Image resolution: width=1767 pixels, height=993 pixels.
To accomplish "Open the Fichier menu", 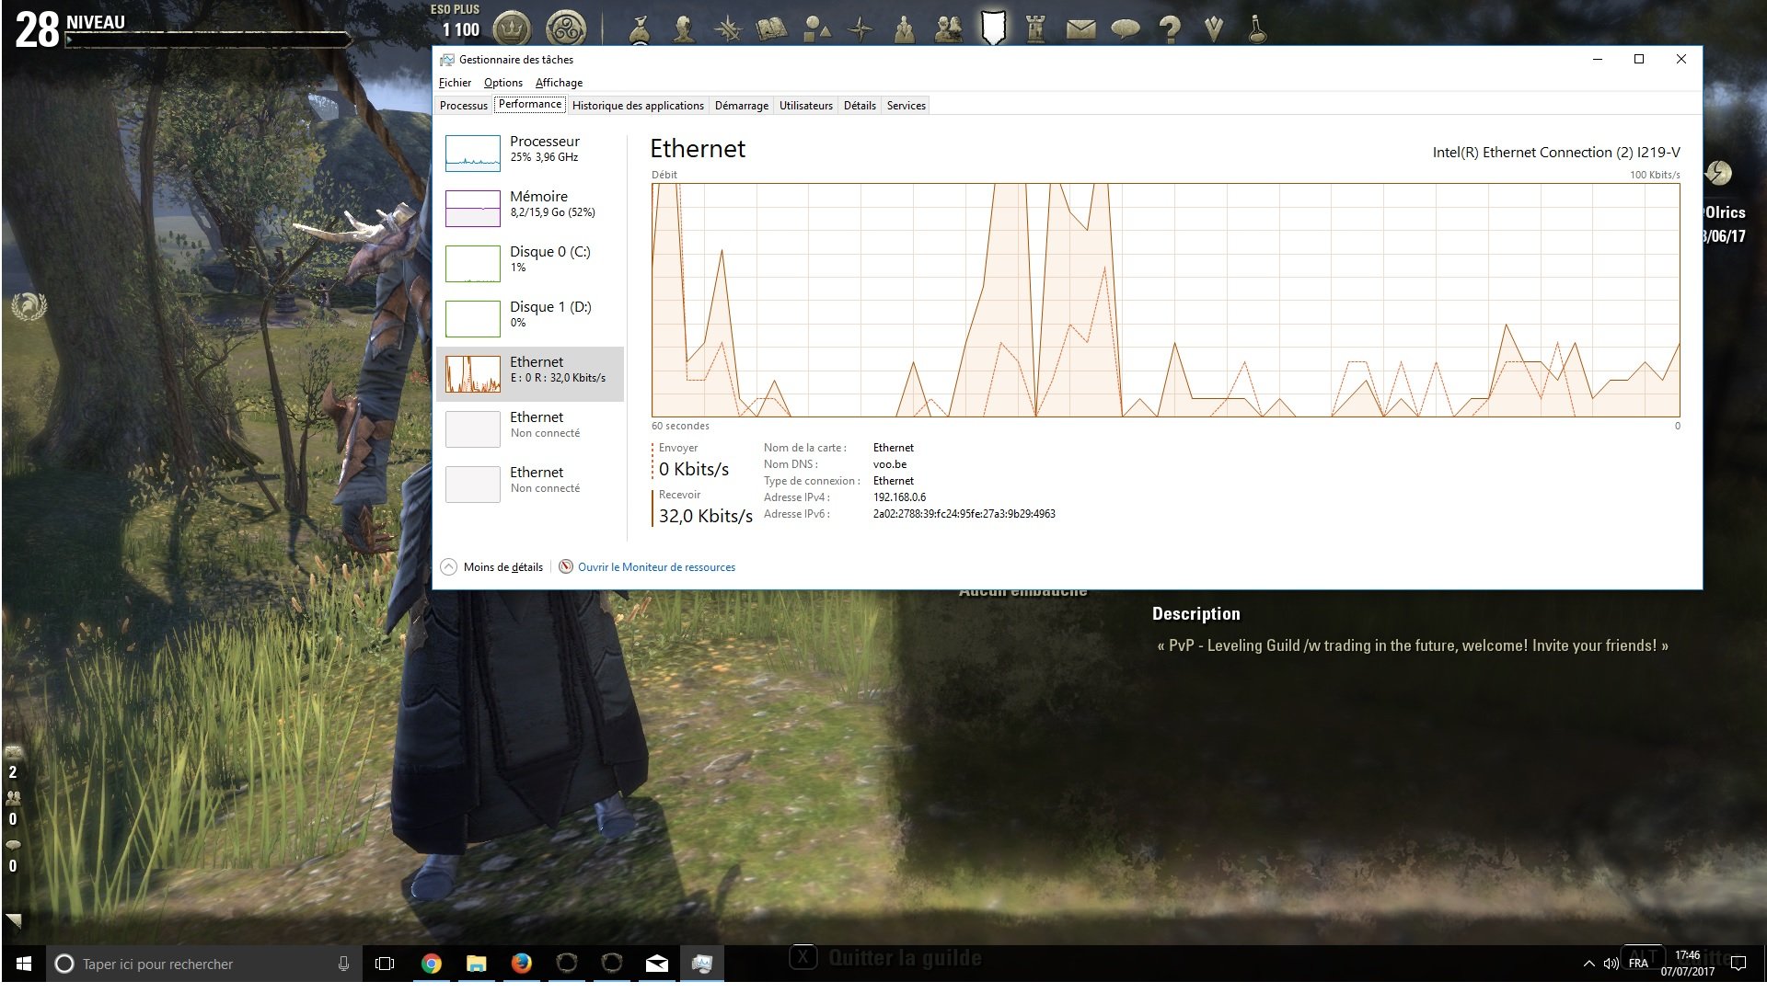I will pyautogui.click(x=455, y=83).
